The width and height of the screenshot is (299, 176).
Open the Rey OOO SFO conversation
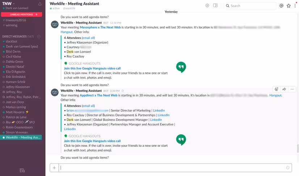coord(20,122)
